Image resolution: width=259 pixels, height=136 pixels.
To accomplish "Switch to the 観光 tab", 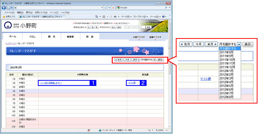I will [51, 37].
